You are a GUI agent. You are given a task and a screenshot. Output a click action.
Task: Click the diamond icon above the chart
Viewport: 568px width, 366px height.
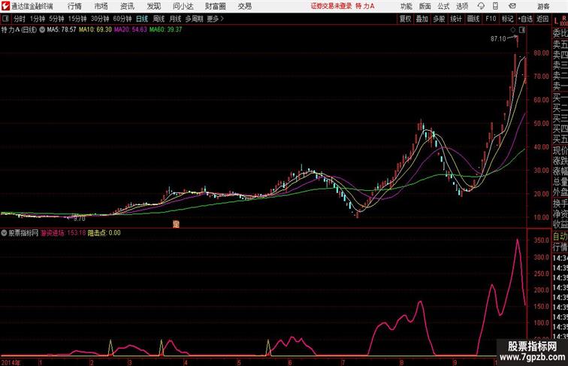(513, 30)
